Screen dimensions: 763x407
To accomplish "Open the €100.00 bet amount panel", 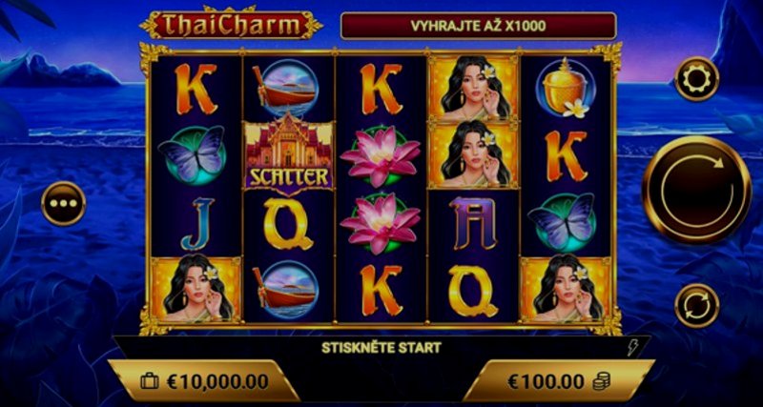I will tap(559, 381).
